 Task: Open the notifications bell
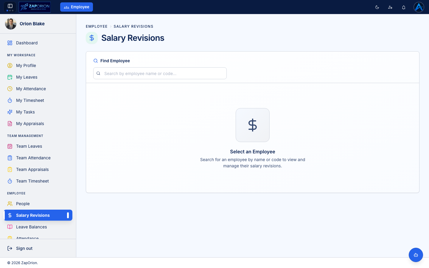(404, 7)
